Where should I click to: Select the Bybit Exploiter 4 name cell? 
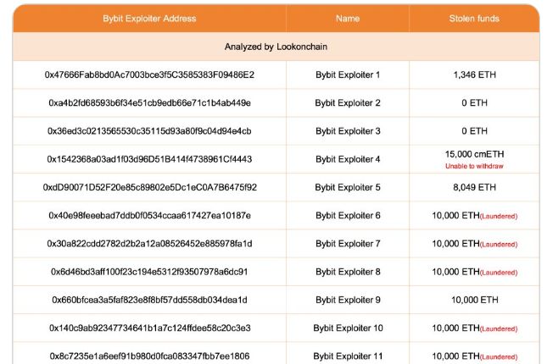click(348, 159)
